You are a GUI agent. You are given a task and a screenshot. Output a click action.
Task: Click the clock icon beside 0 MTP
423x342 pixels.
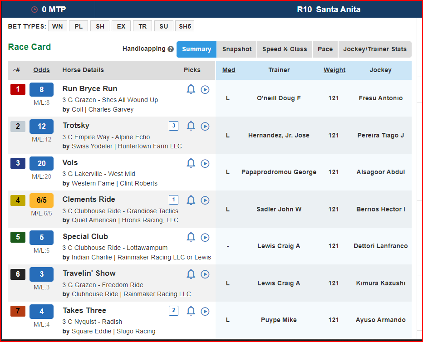coord(34,10)
